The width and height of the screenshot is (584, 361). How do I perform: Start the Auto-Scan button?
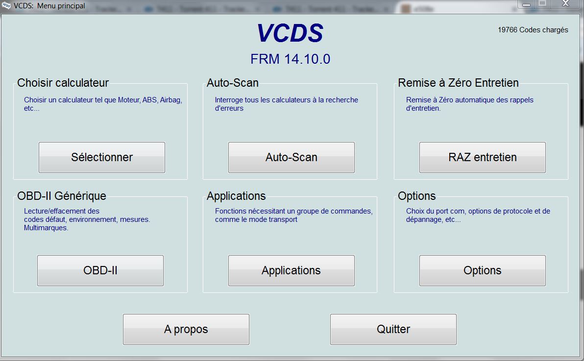click(x=291, y=157)
